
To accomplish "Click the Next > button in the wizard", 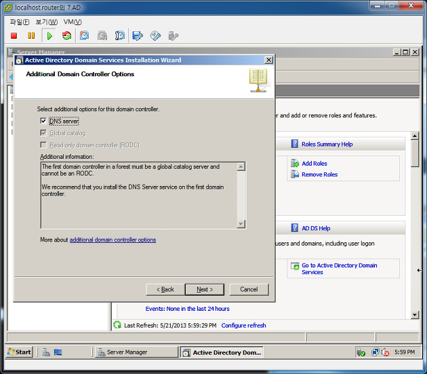I will click(x=205, y=289).
